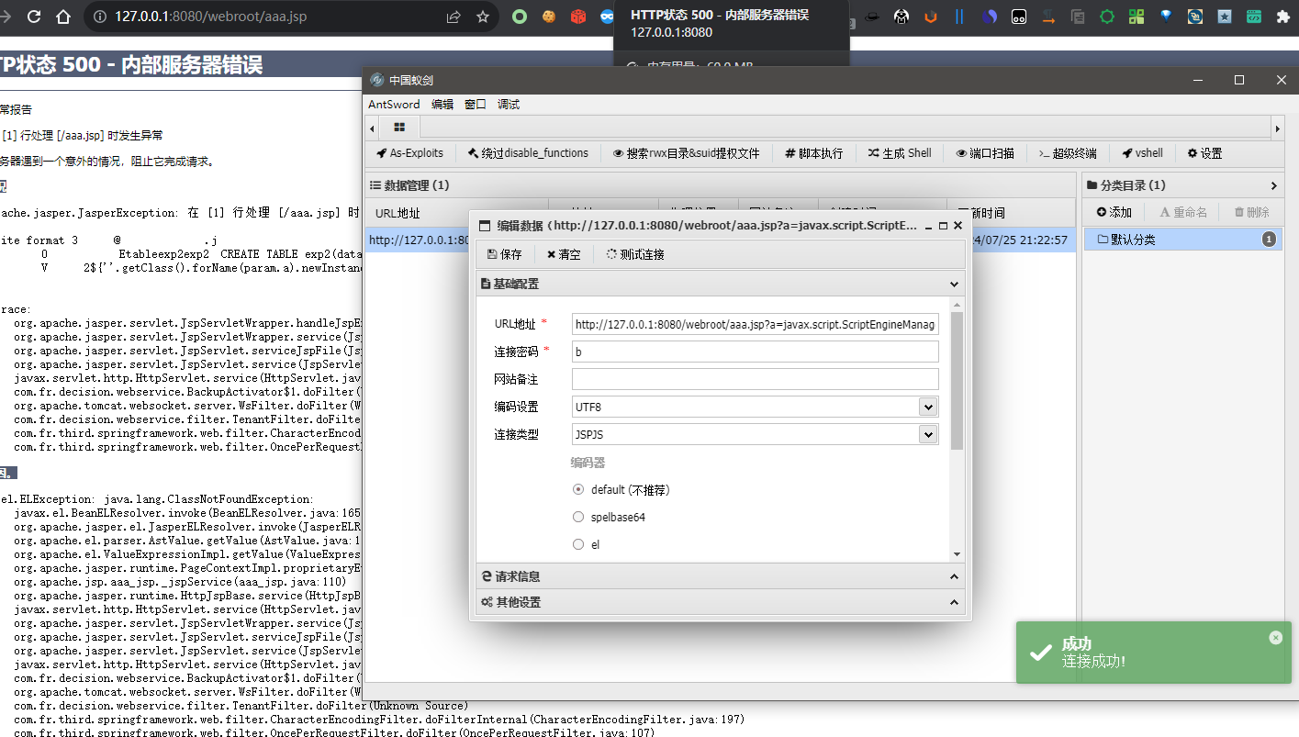This screenshot has width=1299, height=737.
Task: Click the blue gem browser extension icon
Action: pyautogui.click(x=1166, y=17)
